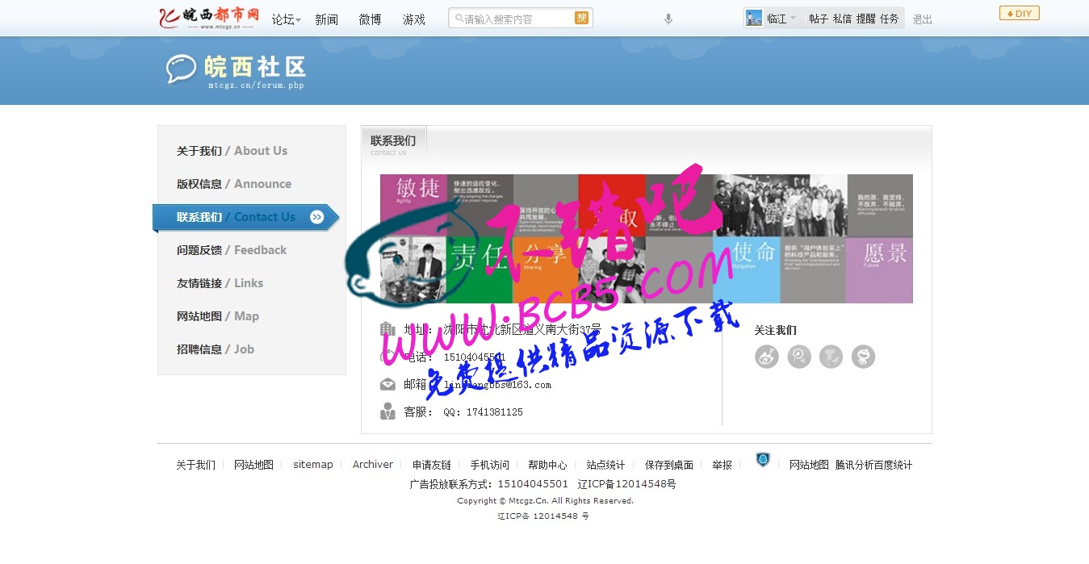
Task: Open the Archiver footer link
Action: pos(372,465)
